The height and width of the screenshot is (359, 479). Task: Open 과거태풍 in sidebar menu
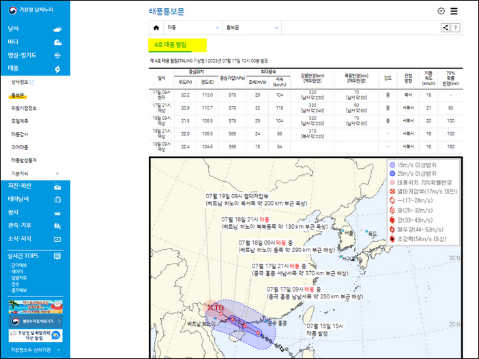tap(20, 147)
